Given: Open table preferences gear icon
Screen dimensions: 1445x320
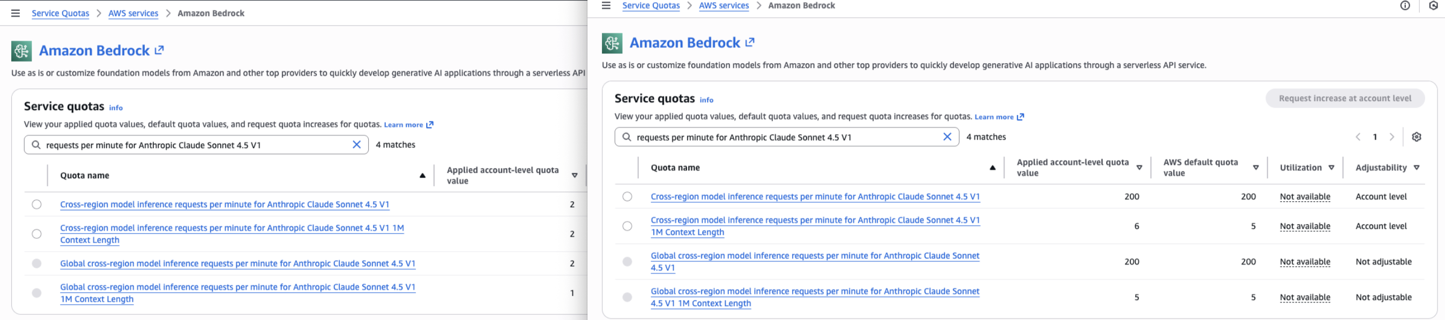Looking at the screenshot, I should (x=1416, y=137).
